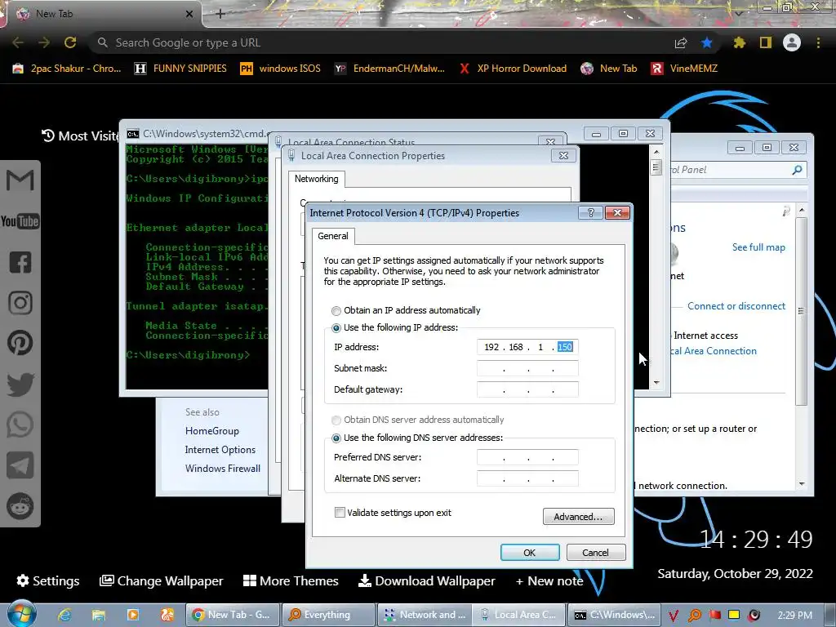
Task: Enable Validate settings upon exit checkbox
Action: point(340,513)
